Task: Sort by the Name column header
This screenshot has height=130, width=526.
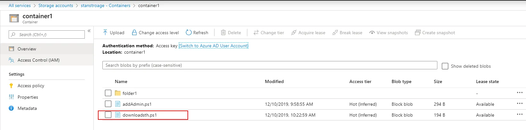Action: [x=121, y=81]
